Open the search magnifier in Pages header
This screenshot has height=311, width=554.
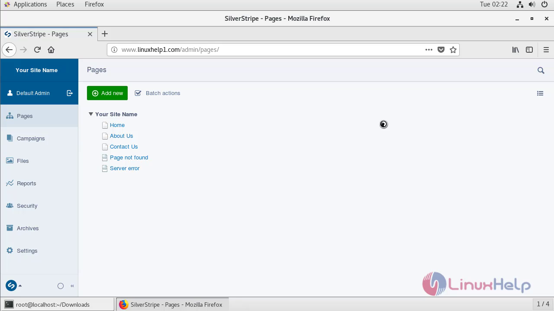tap(541, 70)
